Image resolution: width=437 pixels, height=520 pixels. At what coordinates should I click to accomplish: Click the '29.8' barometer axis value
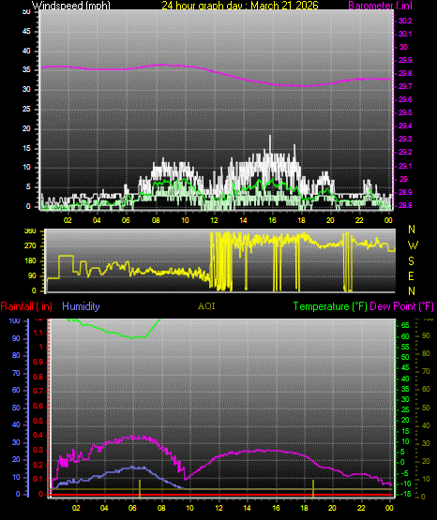tap(405, 73)
